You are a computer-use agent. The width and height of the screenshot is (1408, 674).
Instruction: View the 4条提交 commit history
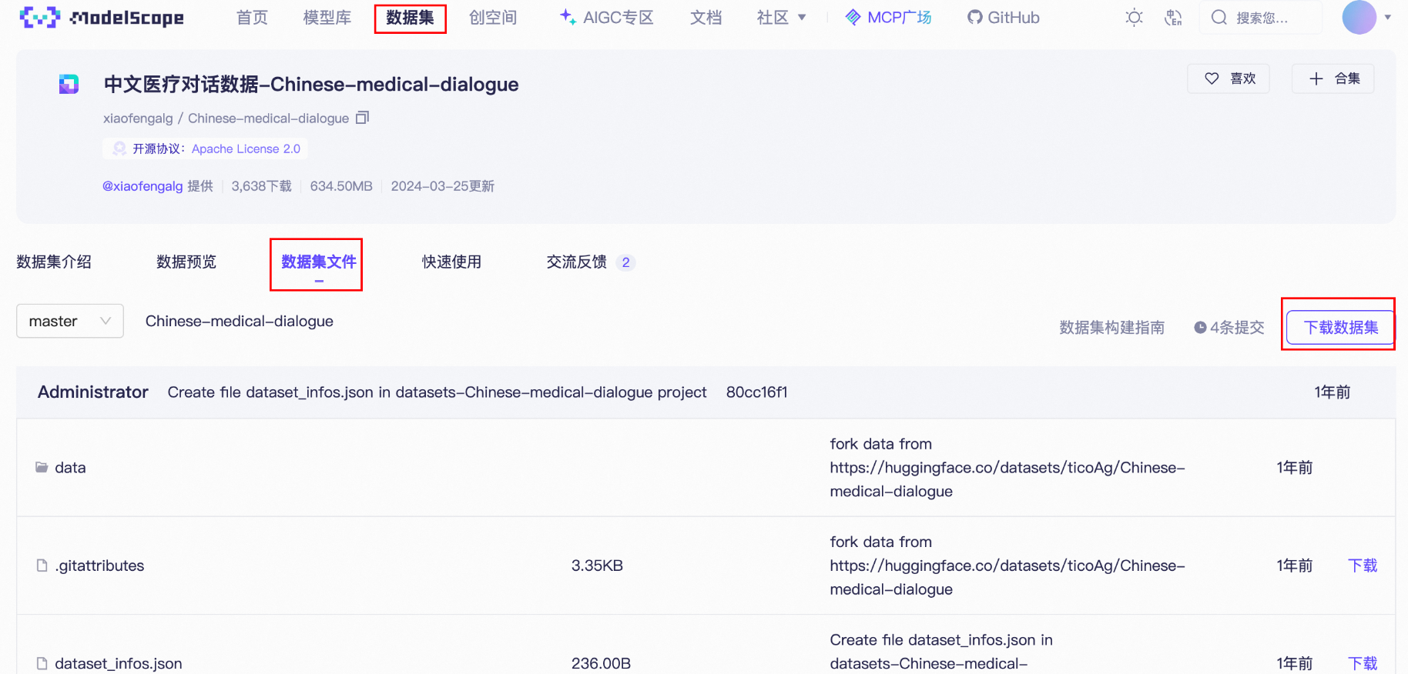click(x=1229, y=328)
